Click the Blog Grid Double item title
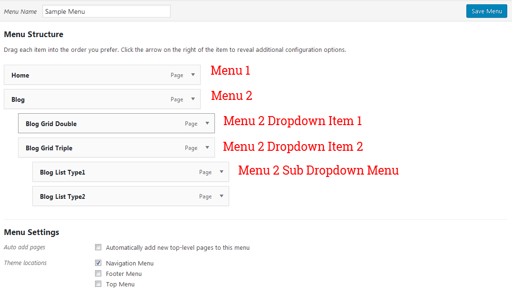The image size is (512, 294). pos(51,124)
